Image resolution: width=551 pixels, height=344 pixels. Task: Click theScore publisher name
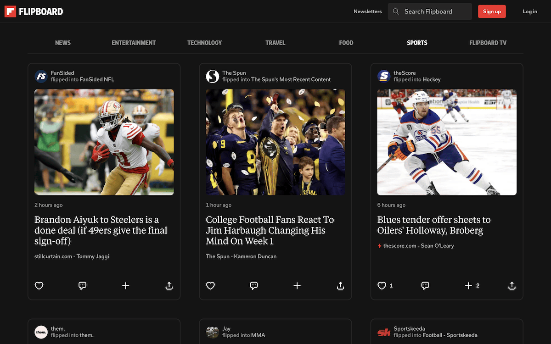tap(405, 73)
